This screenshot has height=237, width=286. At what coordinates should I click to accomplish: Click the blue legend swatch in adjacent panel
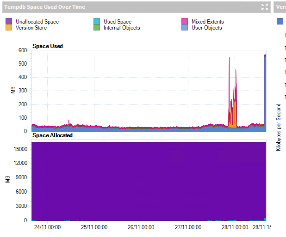280,21
